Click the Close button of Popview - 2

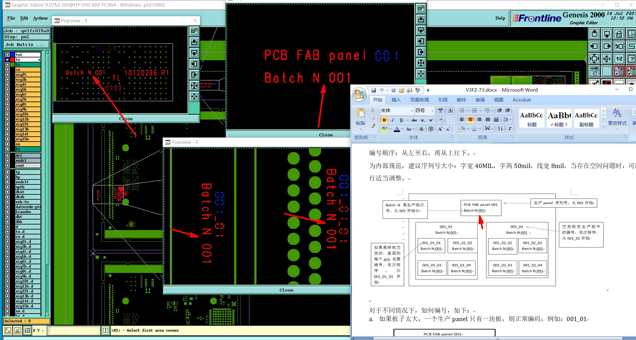pos(286,290)
